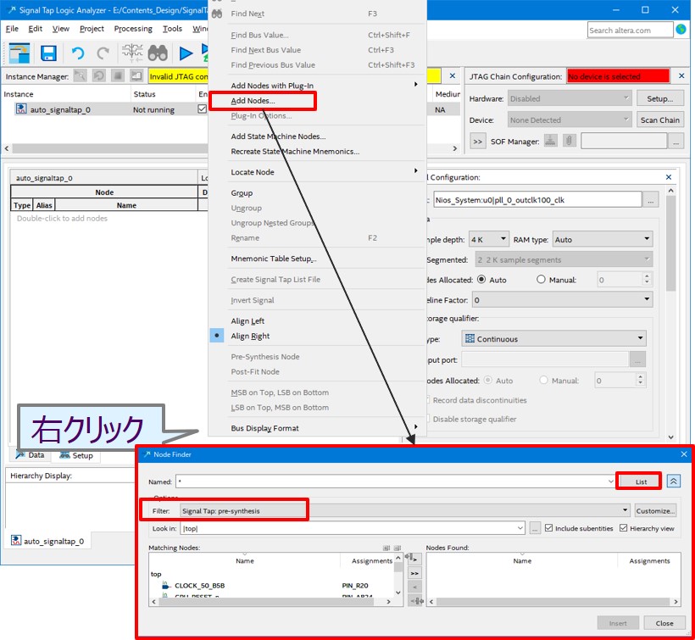This screenshot has width=695, height=640.
Task: Click the Nodes Found horizontal scrollbar
Action: tap(553, 602)
